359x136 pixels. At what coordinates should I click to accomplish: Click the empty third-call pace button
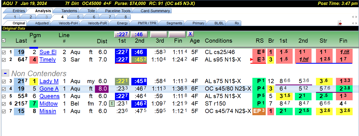[x=159, y=34]
